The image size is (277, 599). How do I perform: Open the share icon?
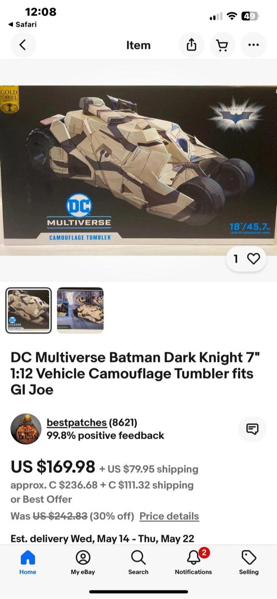(x=191, y=45)
